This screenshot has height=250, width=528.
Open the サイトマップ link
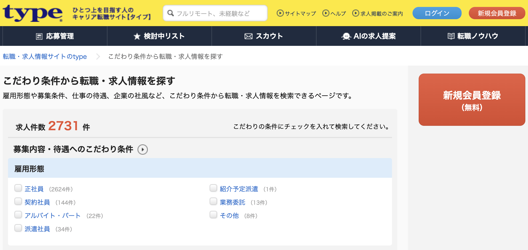[x=300, y=13]
